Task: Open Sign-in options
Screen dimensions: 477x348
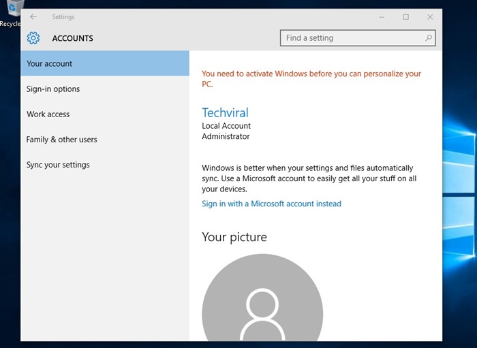Action: coord(105,89)
